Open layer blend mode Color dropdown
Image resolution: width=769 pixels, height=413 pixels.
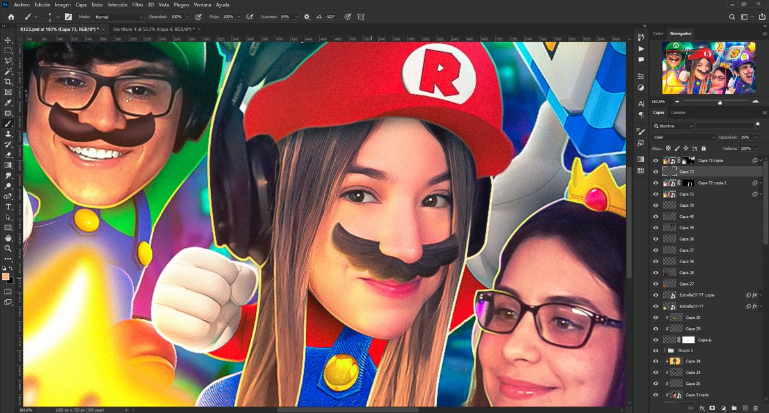(684, 137)
